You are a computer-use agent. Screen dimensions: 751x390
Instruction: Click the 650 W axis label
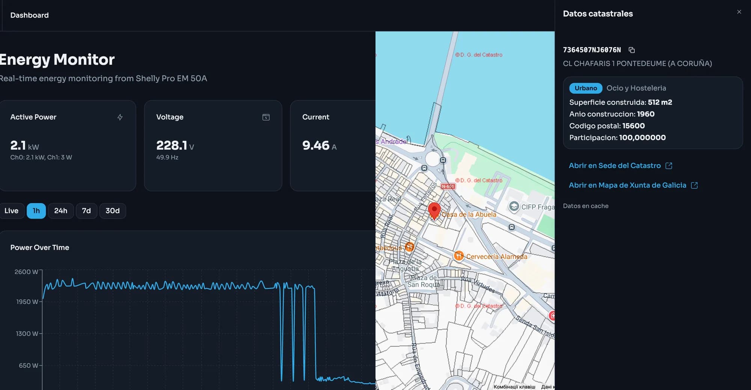pyautogui.click(x=29, y=366)
